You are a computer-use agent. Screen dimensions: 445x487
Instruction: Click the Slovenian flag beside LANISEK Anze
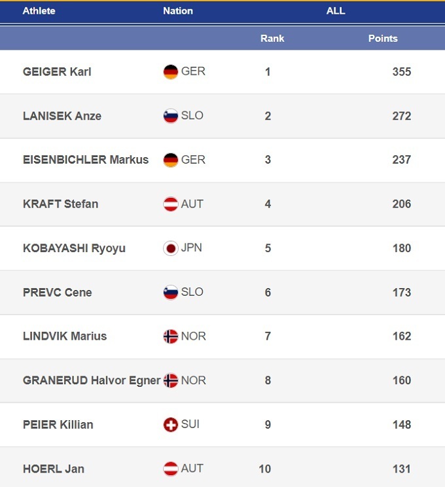pos(171,116)
